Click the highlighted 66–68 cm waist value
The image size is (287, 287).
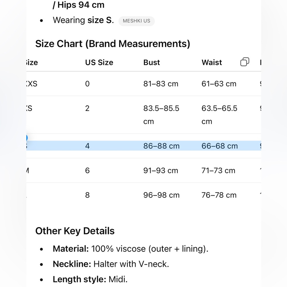(220, 146)
